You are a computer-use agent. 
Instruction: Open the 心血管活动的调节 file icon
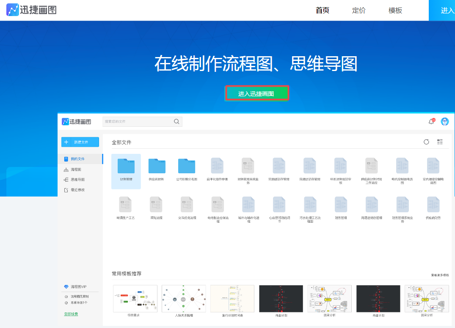[x=279, y=205]
